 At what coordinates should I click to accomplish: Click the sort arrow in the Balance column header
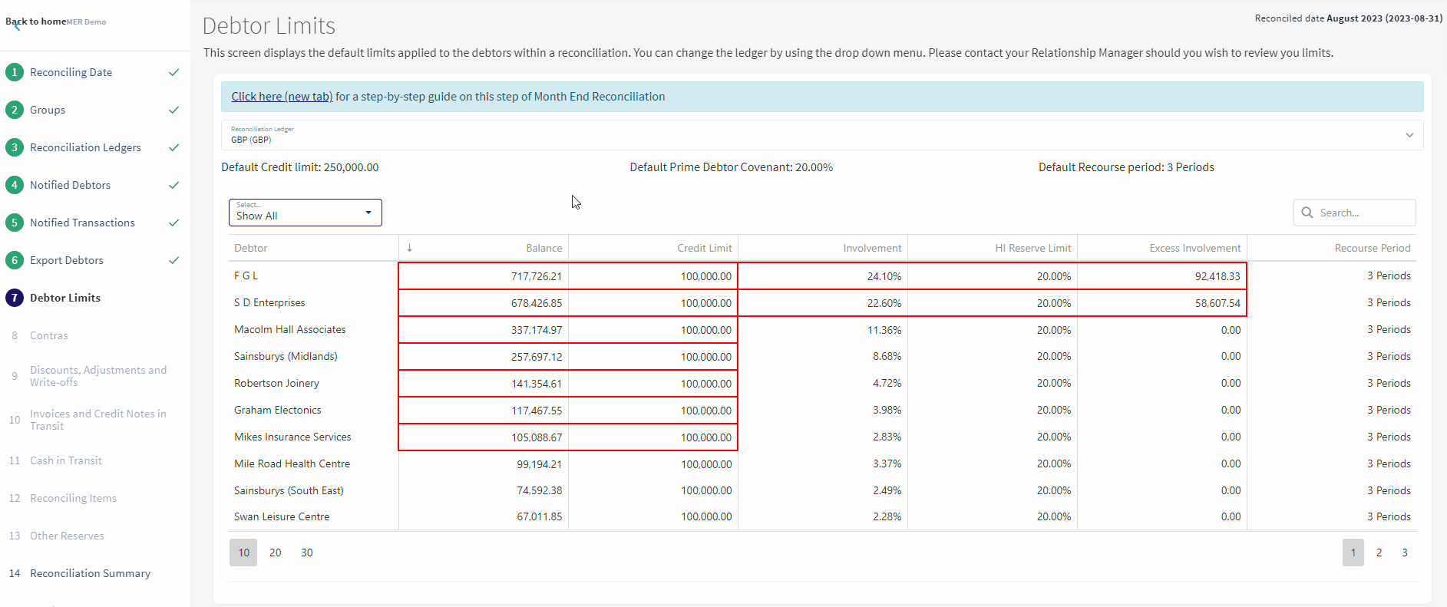(409, 248)
